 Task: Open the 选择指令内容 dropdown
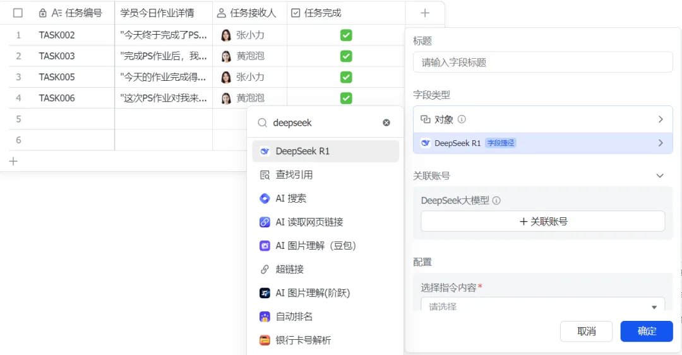[543, 304]
